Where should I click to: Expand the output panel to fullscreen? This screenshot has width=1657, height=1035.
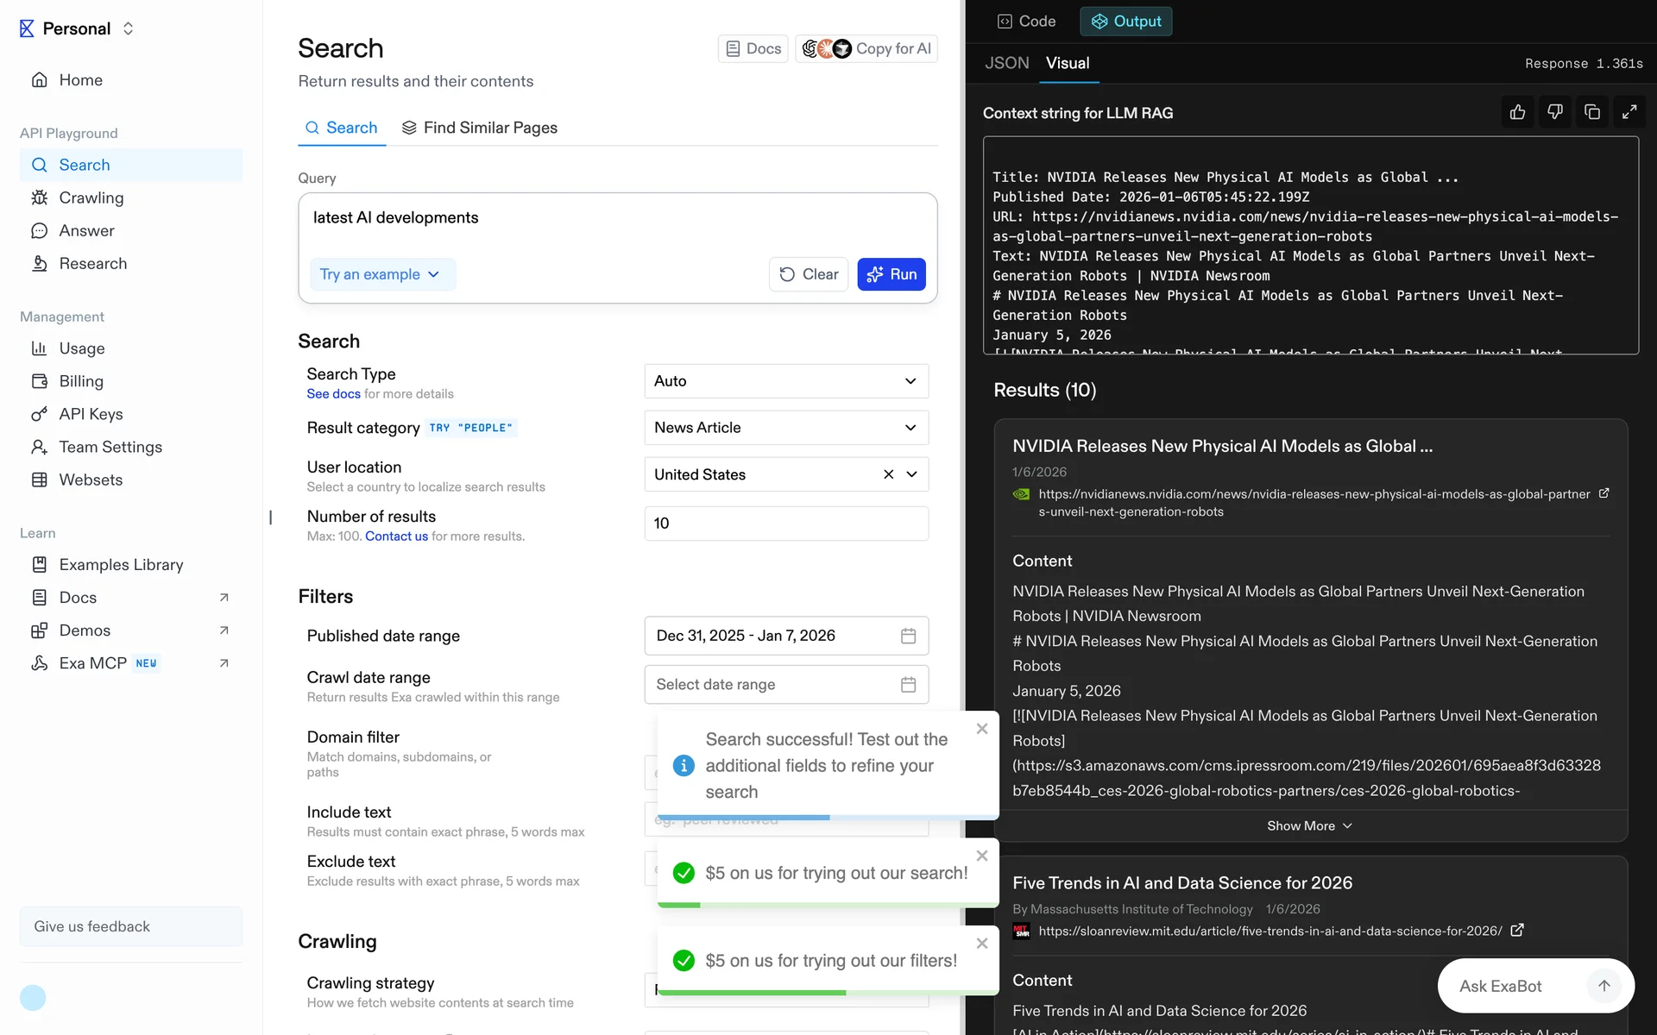[x=1629, y=112]
